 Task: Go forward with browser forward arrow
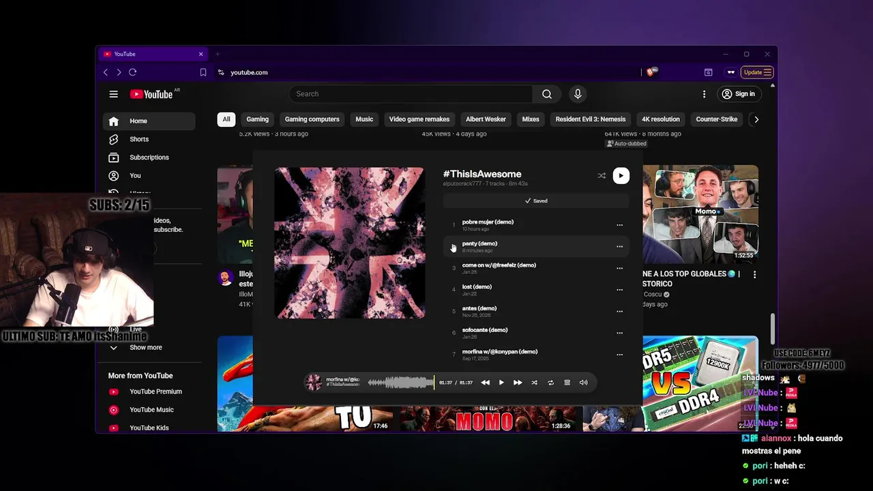point(119,72)
